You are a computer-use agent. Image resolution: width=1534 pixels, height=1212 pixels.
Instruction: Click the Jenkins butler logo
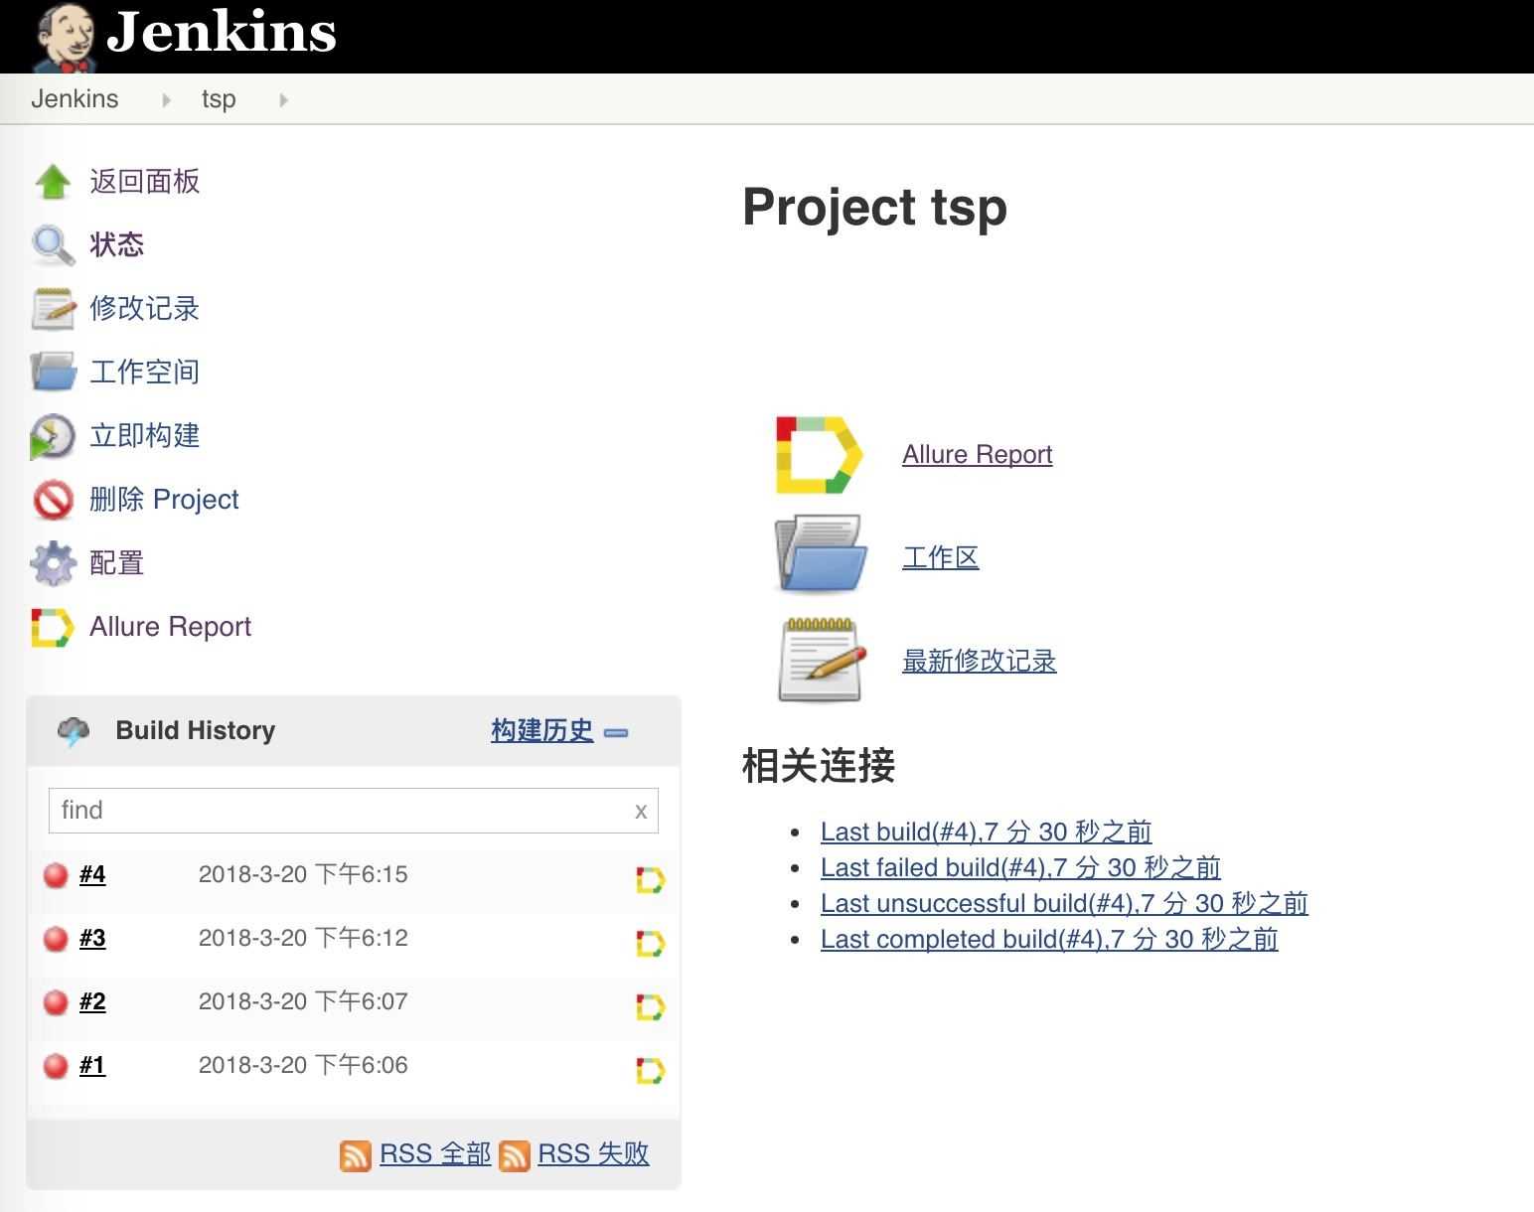[66, 38]
